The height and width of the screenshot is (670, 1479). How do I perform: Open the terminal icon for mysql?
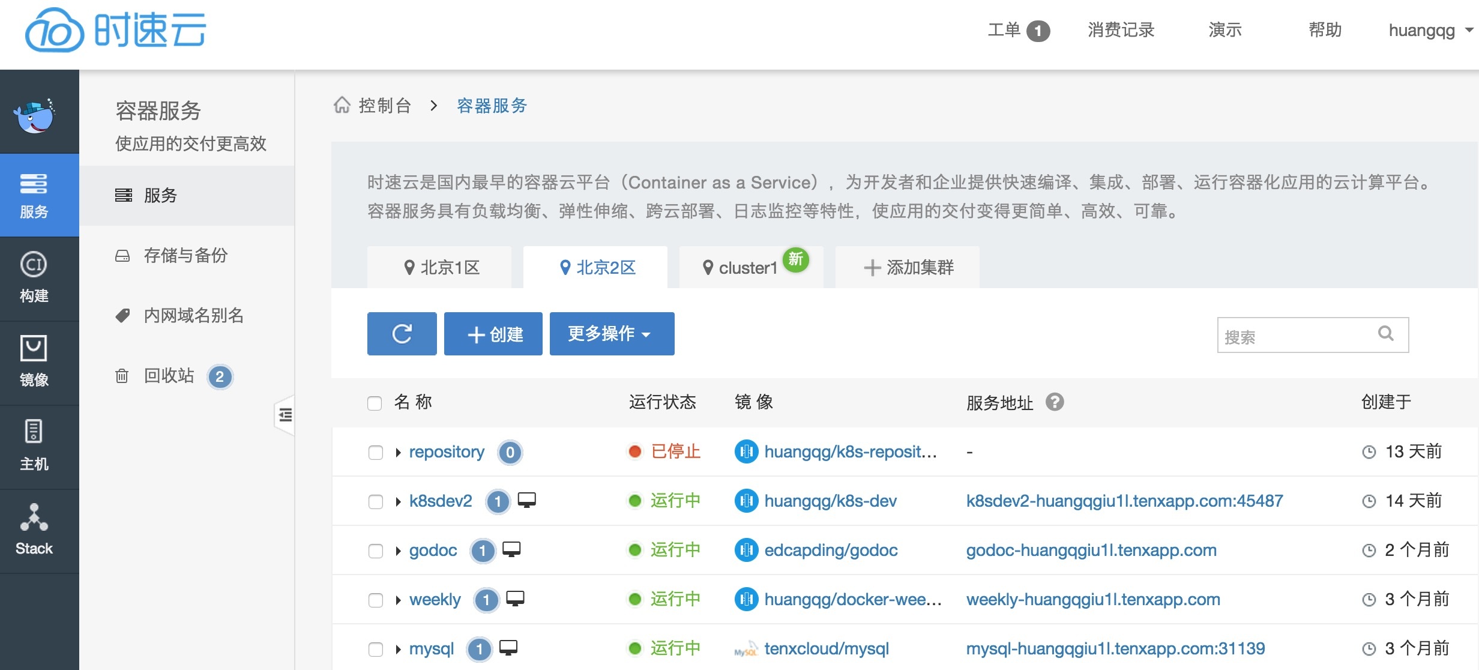[x=508, y=647]
